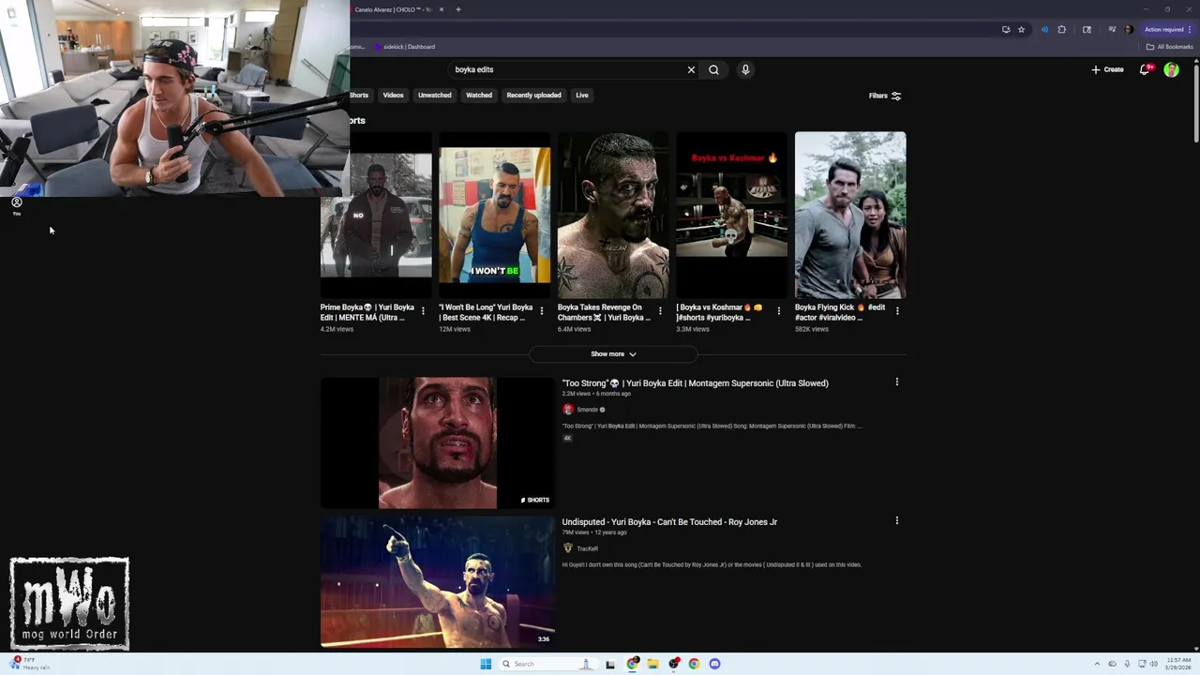Open the You icon in YouTube sidebar
The image size is (1200, 675).
[x=16, y=205]
